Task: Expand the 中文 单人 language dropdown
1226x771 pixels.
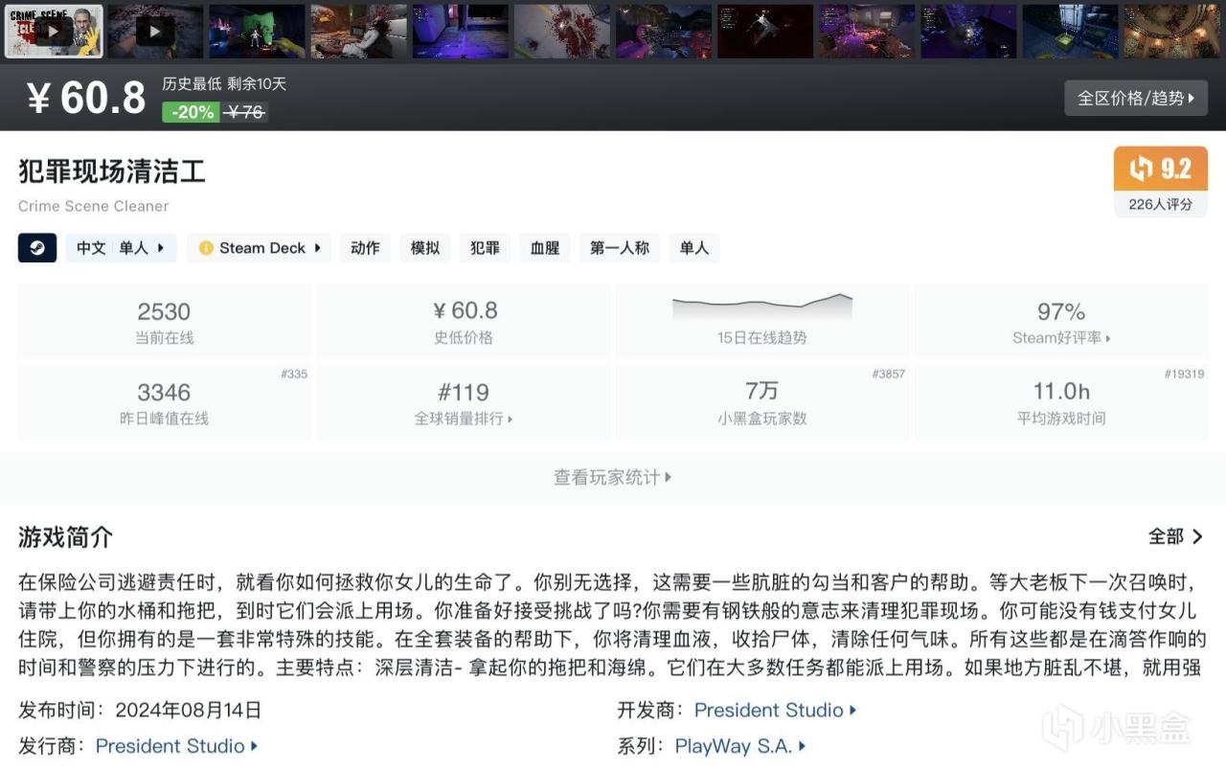Action: point(121,248)
